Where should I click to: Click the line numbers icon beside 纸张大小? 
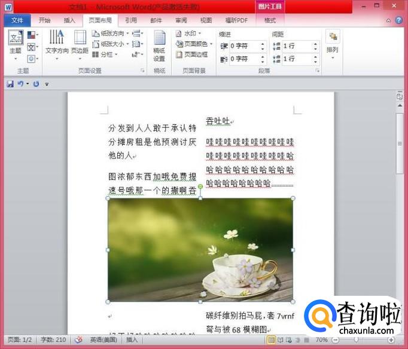136,44
